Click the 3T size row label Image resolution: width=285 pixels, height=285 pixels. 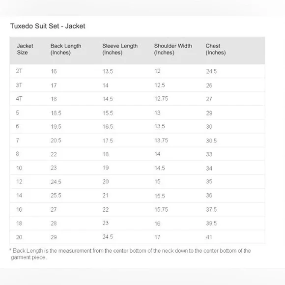pos(19,85)
